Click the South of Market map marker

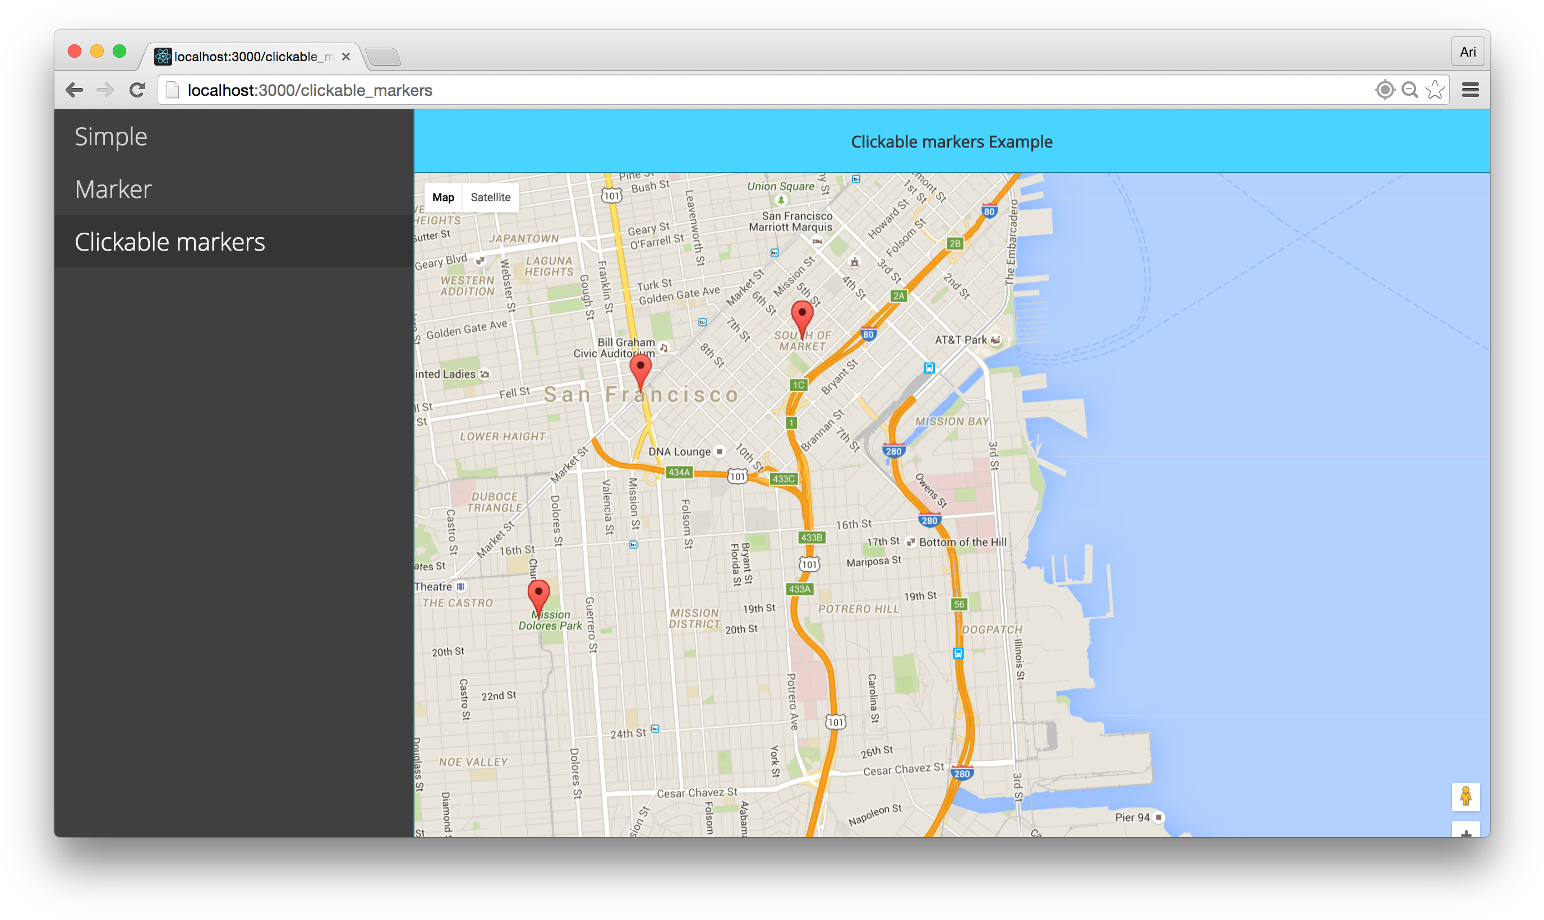[802, 316]
